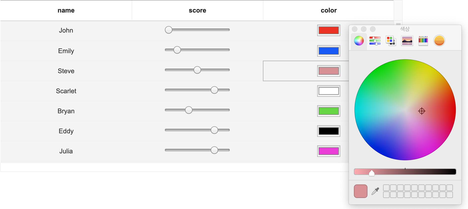Open Emily's blue color swatch
468x209 pixels.
(x=329, y=51)
